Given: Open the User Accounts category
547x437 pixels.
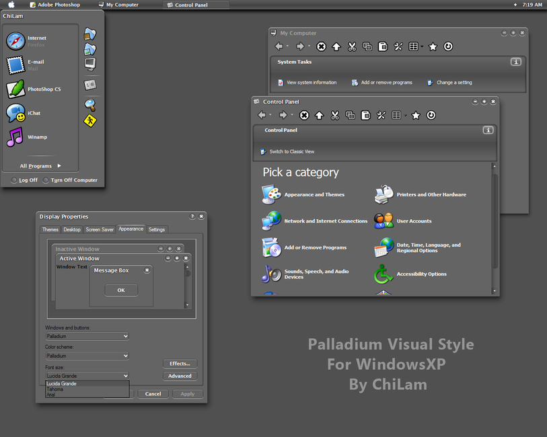Looking at the screenshot, I should 403,221.
